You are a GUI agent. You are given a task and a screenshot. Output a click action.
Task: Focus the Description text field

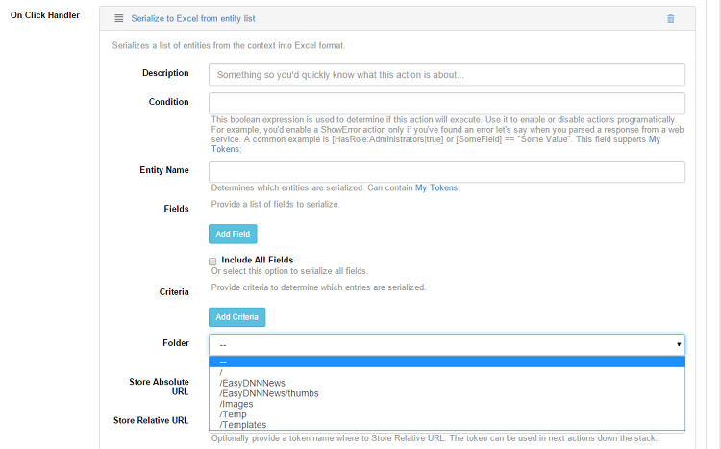click(x=447, y=75)
